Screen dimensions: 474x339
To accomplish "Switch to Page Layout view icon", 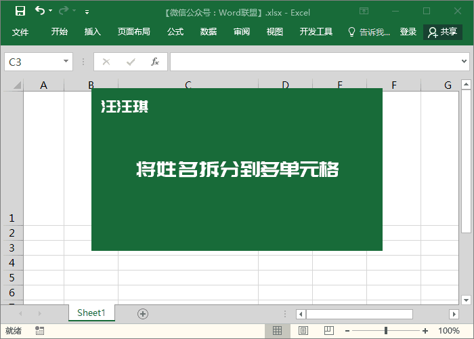I will pos(303,331).
